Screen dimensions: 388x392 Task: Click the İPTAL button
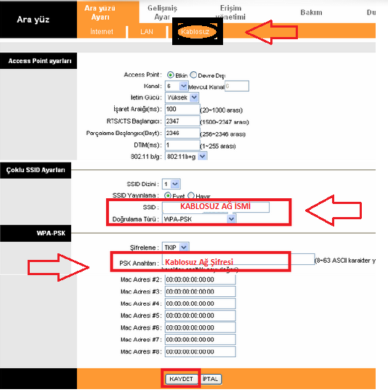coord(211,379)
